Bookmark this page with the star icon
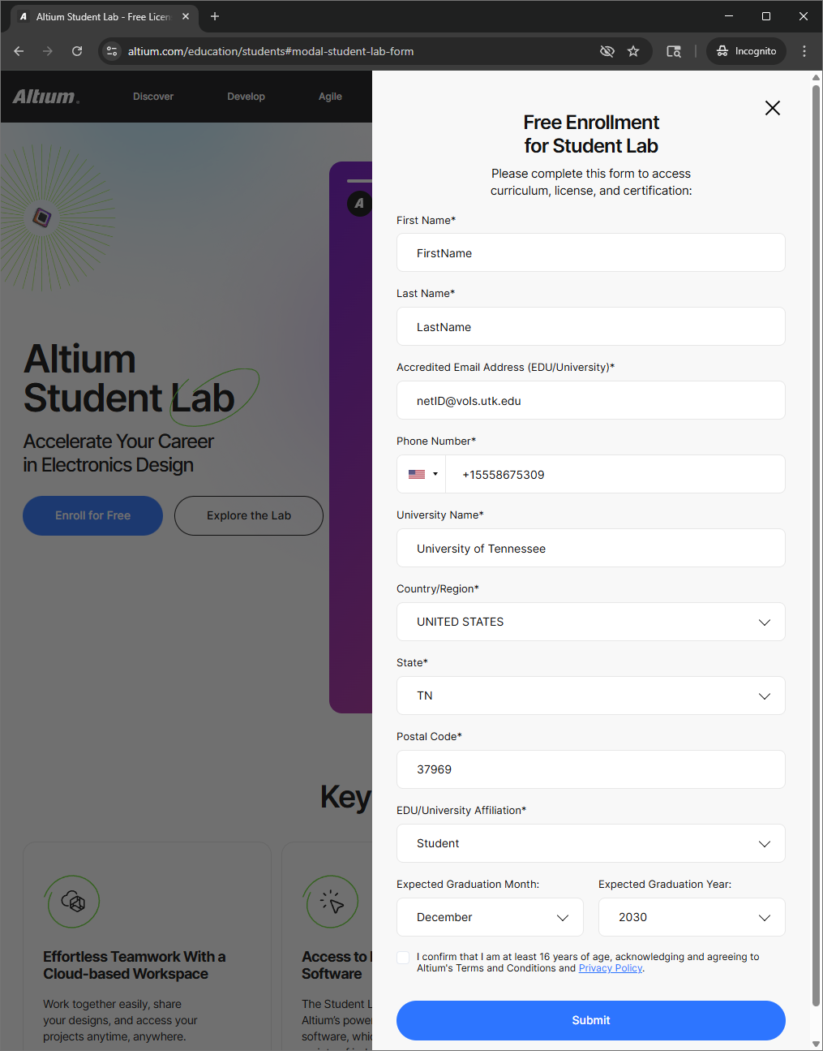This screenshot has height=1051, width=823. point(633,51)
